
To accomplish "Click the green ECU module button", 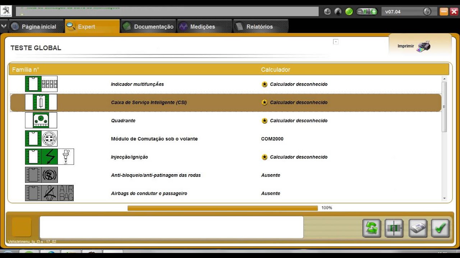I will click(394, 228).
